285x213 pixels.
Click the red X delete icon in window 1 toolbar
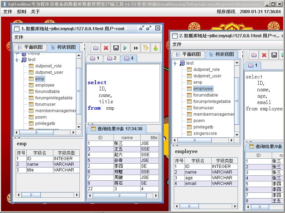(106, 48)
